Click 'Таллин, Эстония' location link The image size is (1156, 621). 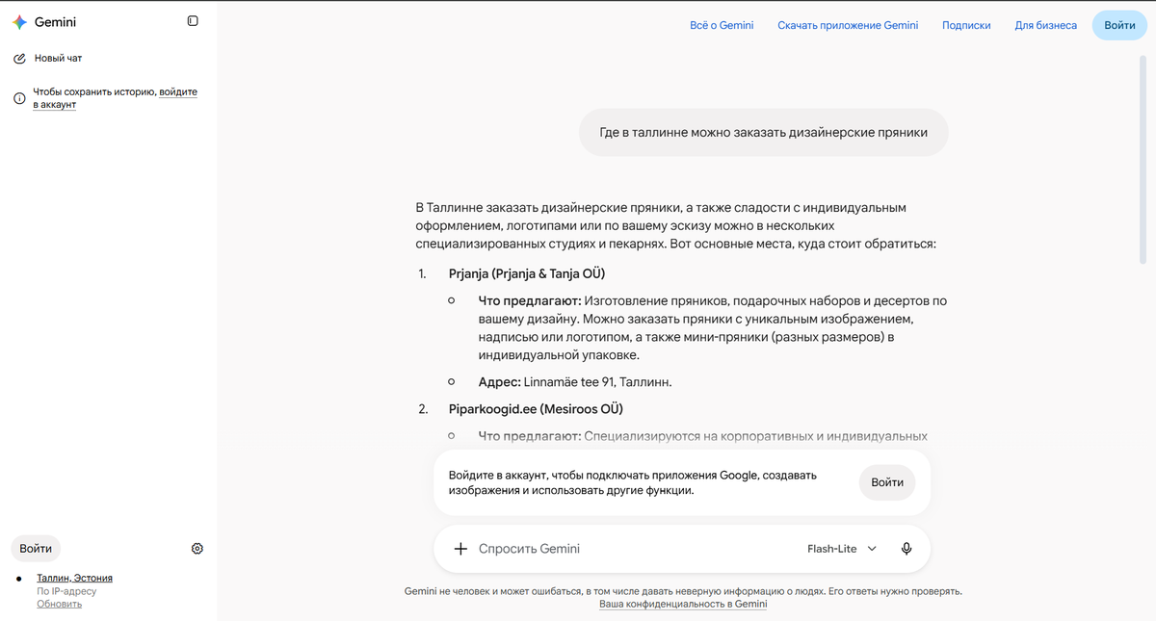(x=75, y=578)
